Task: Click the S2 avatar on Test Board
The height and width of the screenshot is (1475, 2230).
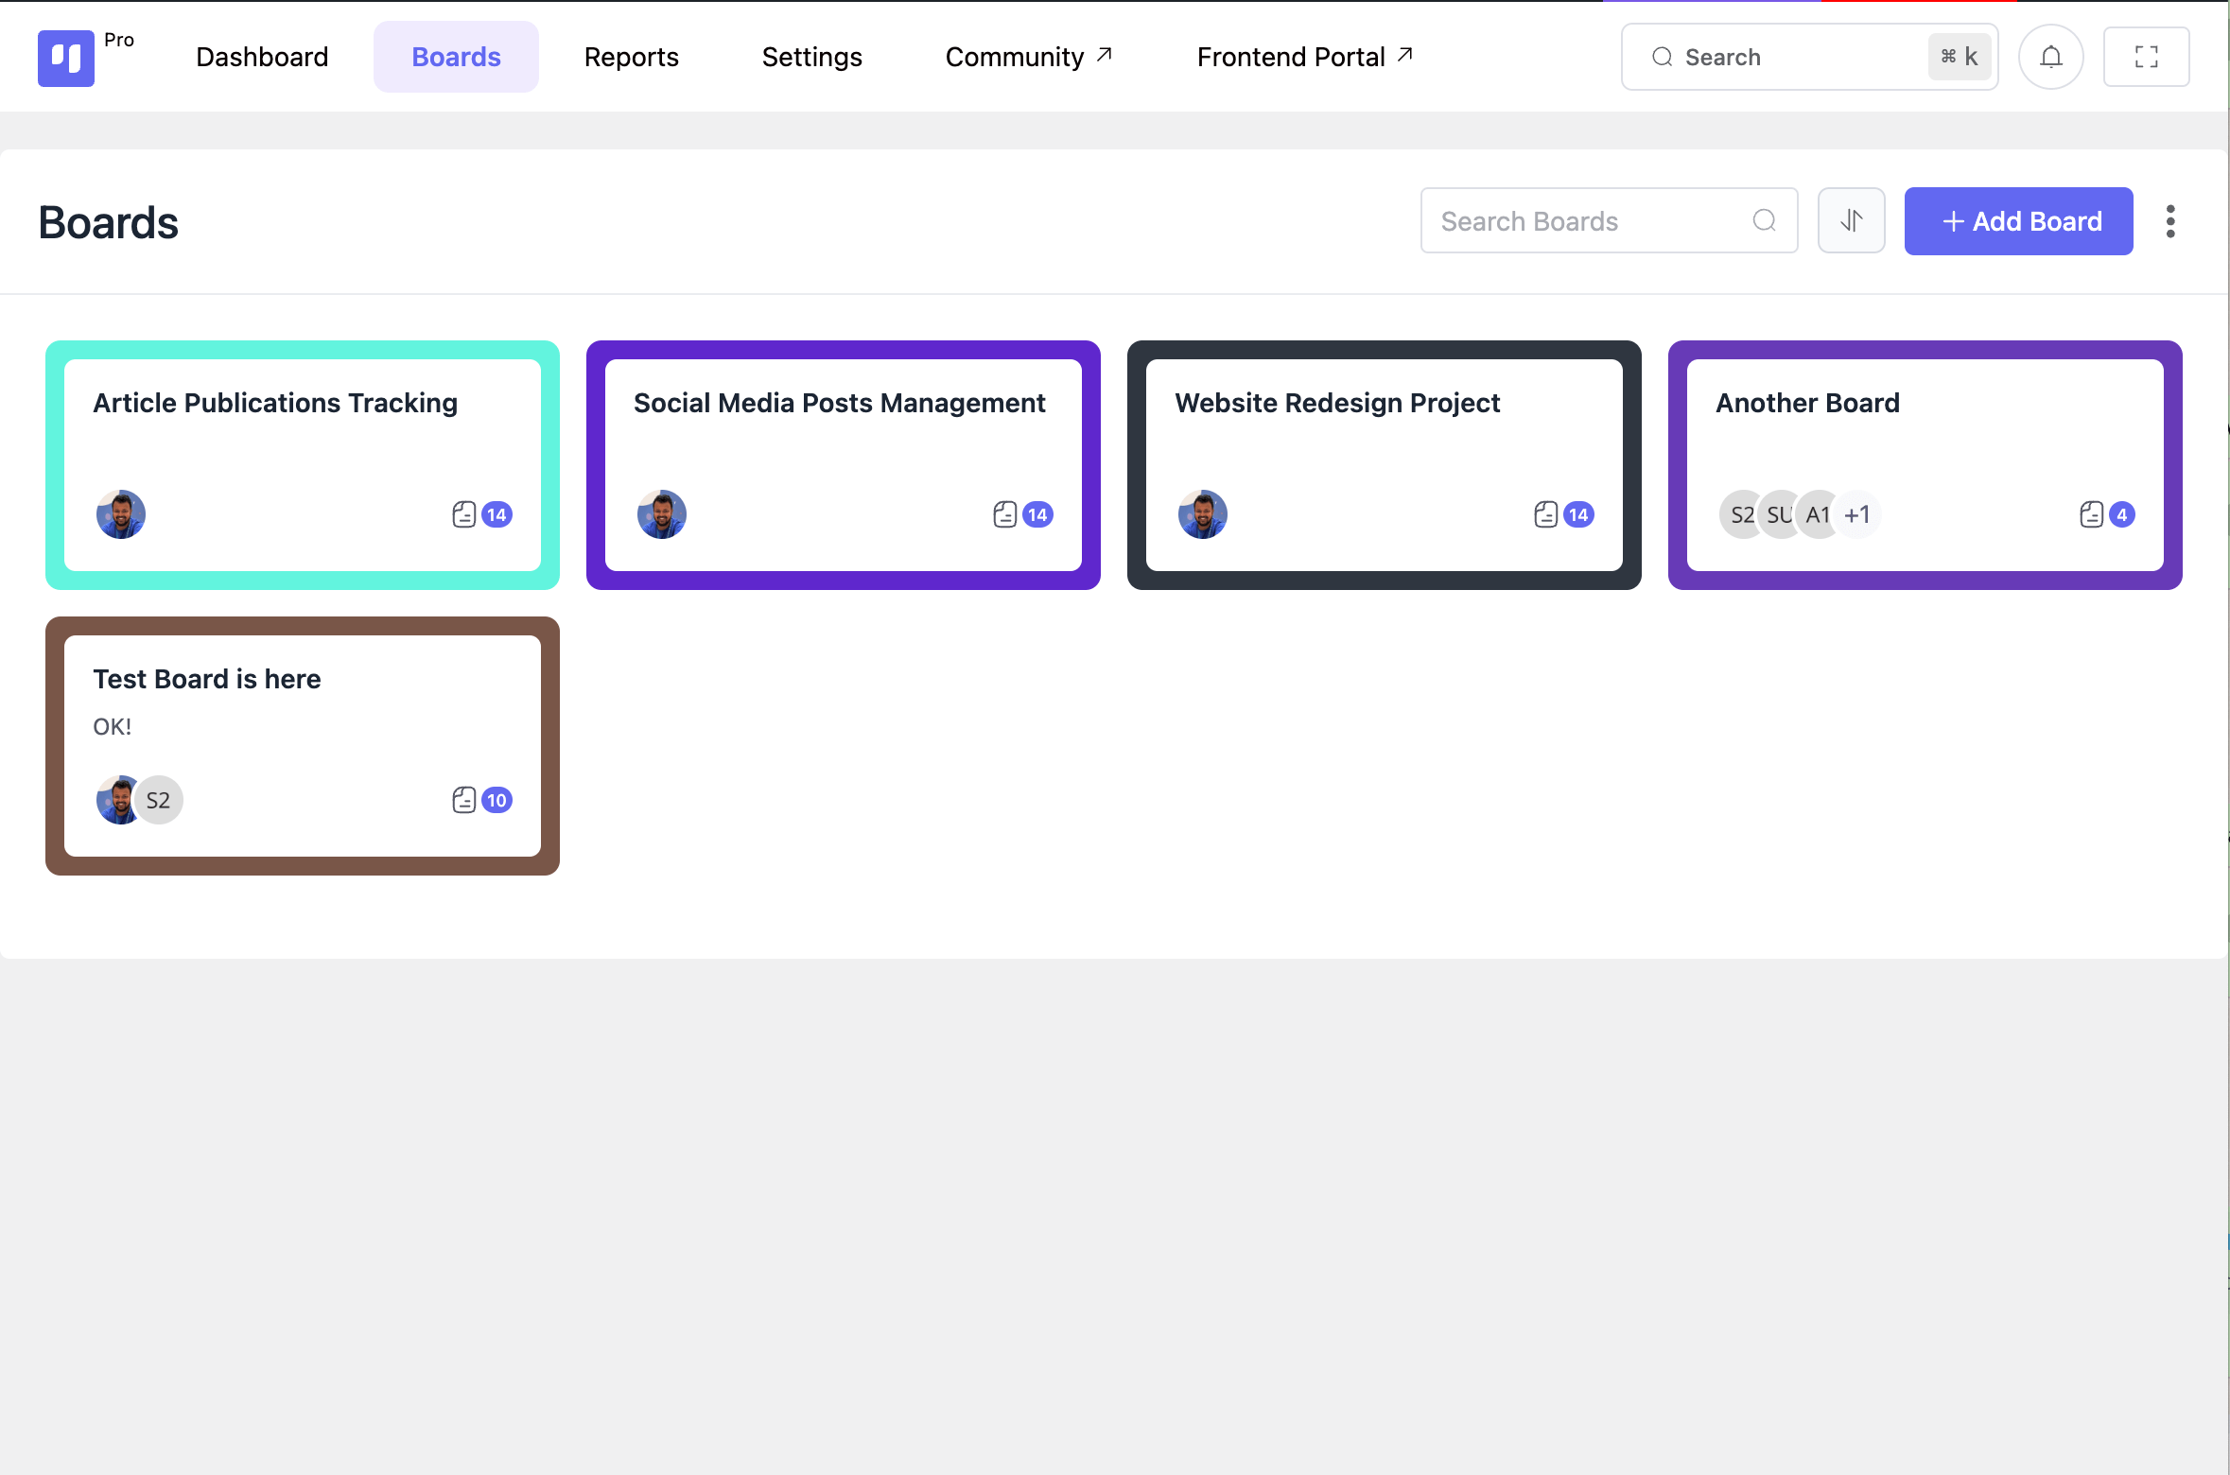Action: [x=159, y=800]
